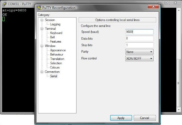Click the green terminal cursor block
Image resolution: width=182 pixels, height=125 pixels.
click(x=4, y=19)
